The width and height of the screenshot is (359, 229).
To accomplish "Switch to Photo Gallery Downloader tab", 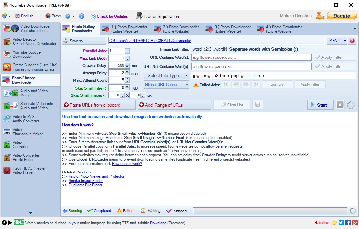I will point(81,29).
